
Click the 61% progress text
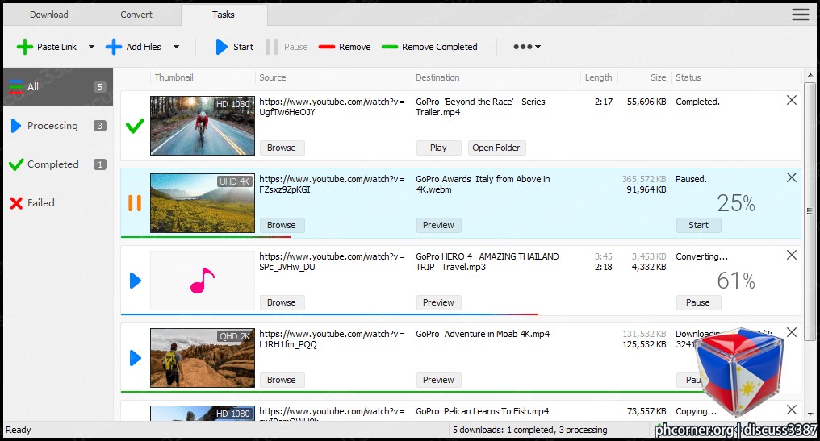coord(736,281)
